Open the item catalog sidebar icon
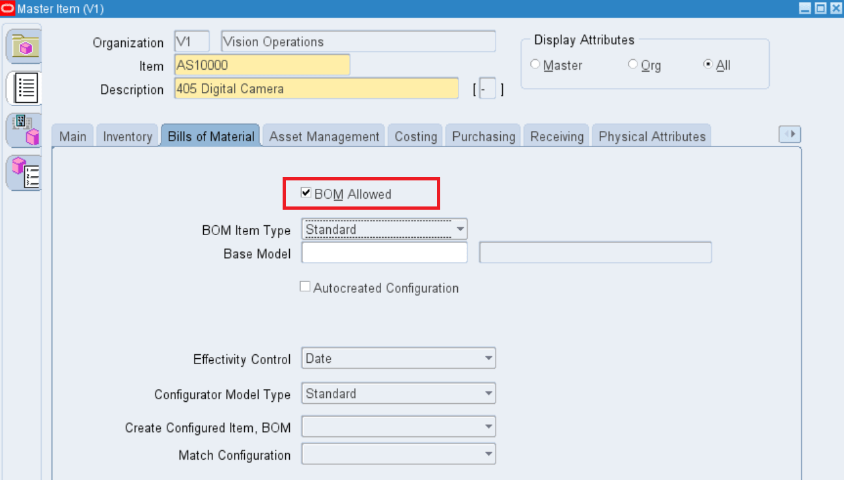Screen dimensions: 844x480 23,172
